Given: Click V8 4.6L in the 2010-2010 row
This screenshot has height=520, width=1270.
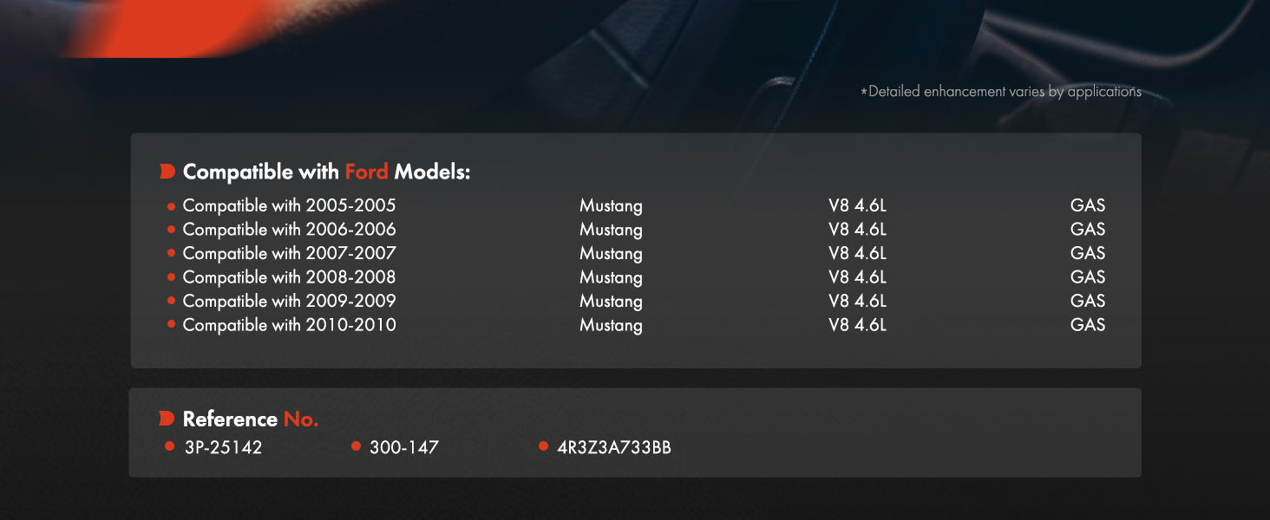Looking at the screenshot, I should 857,325.
